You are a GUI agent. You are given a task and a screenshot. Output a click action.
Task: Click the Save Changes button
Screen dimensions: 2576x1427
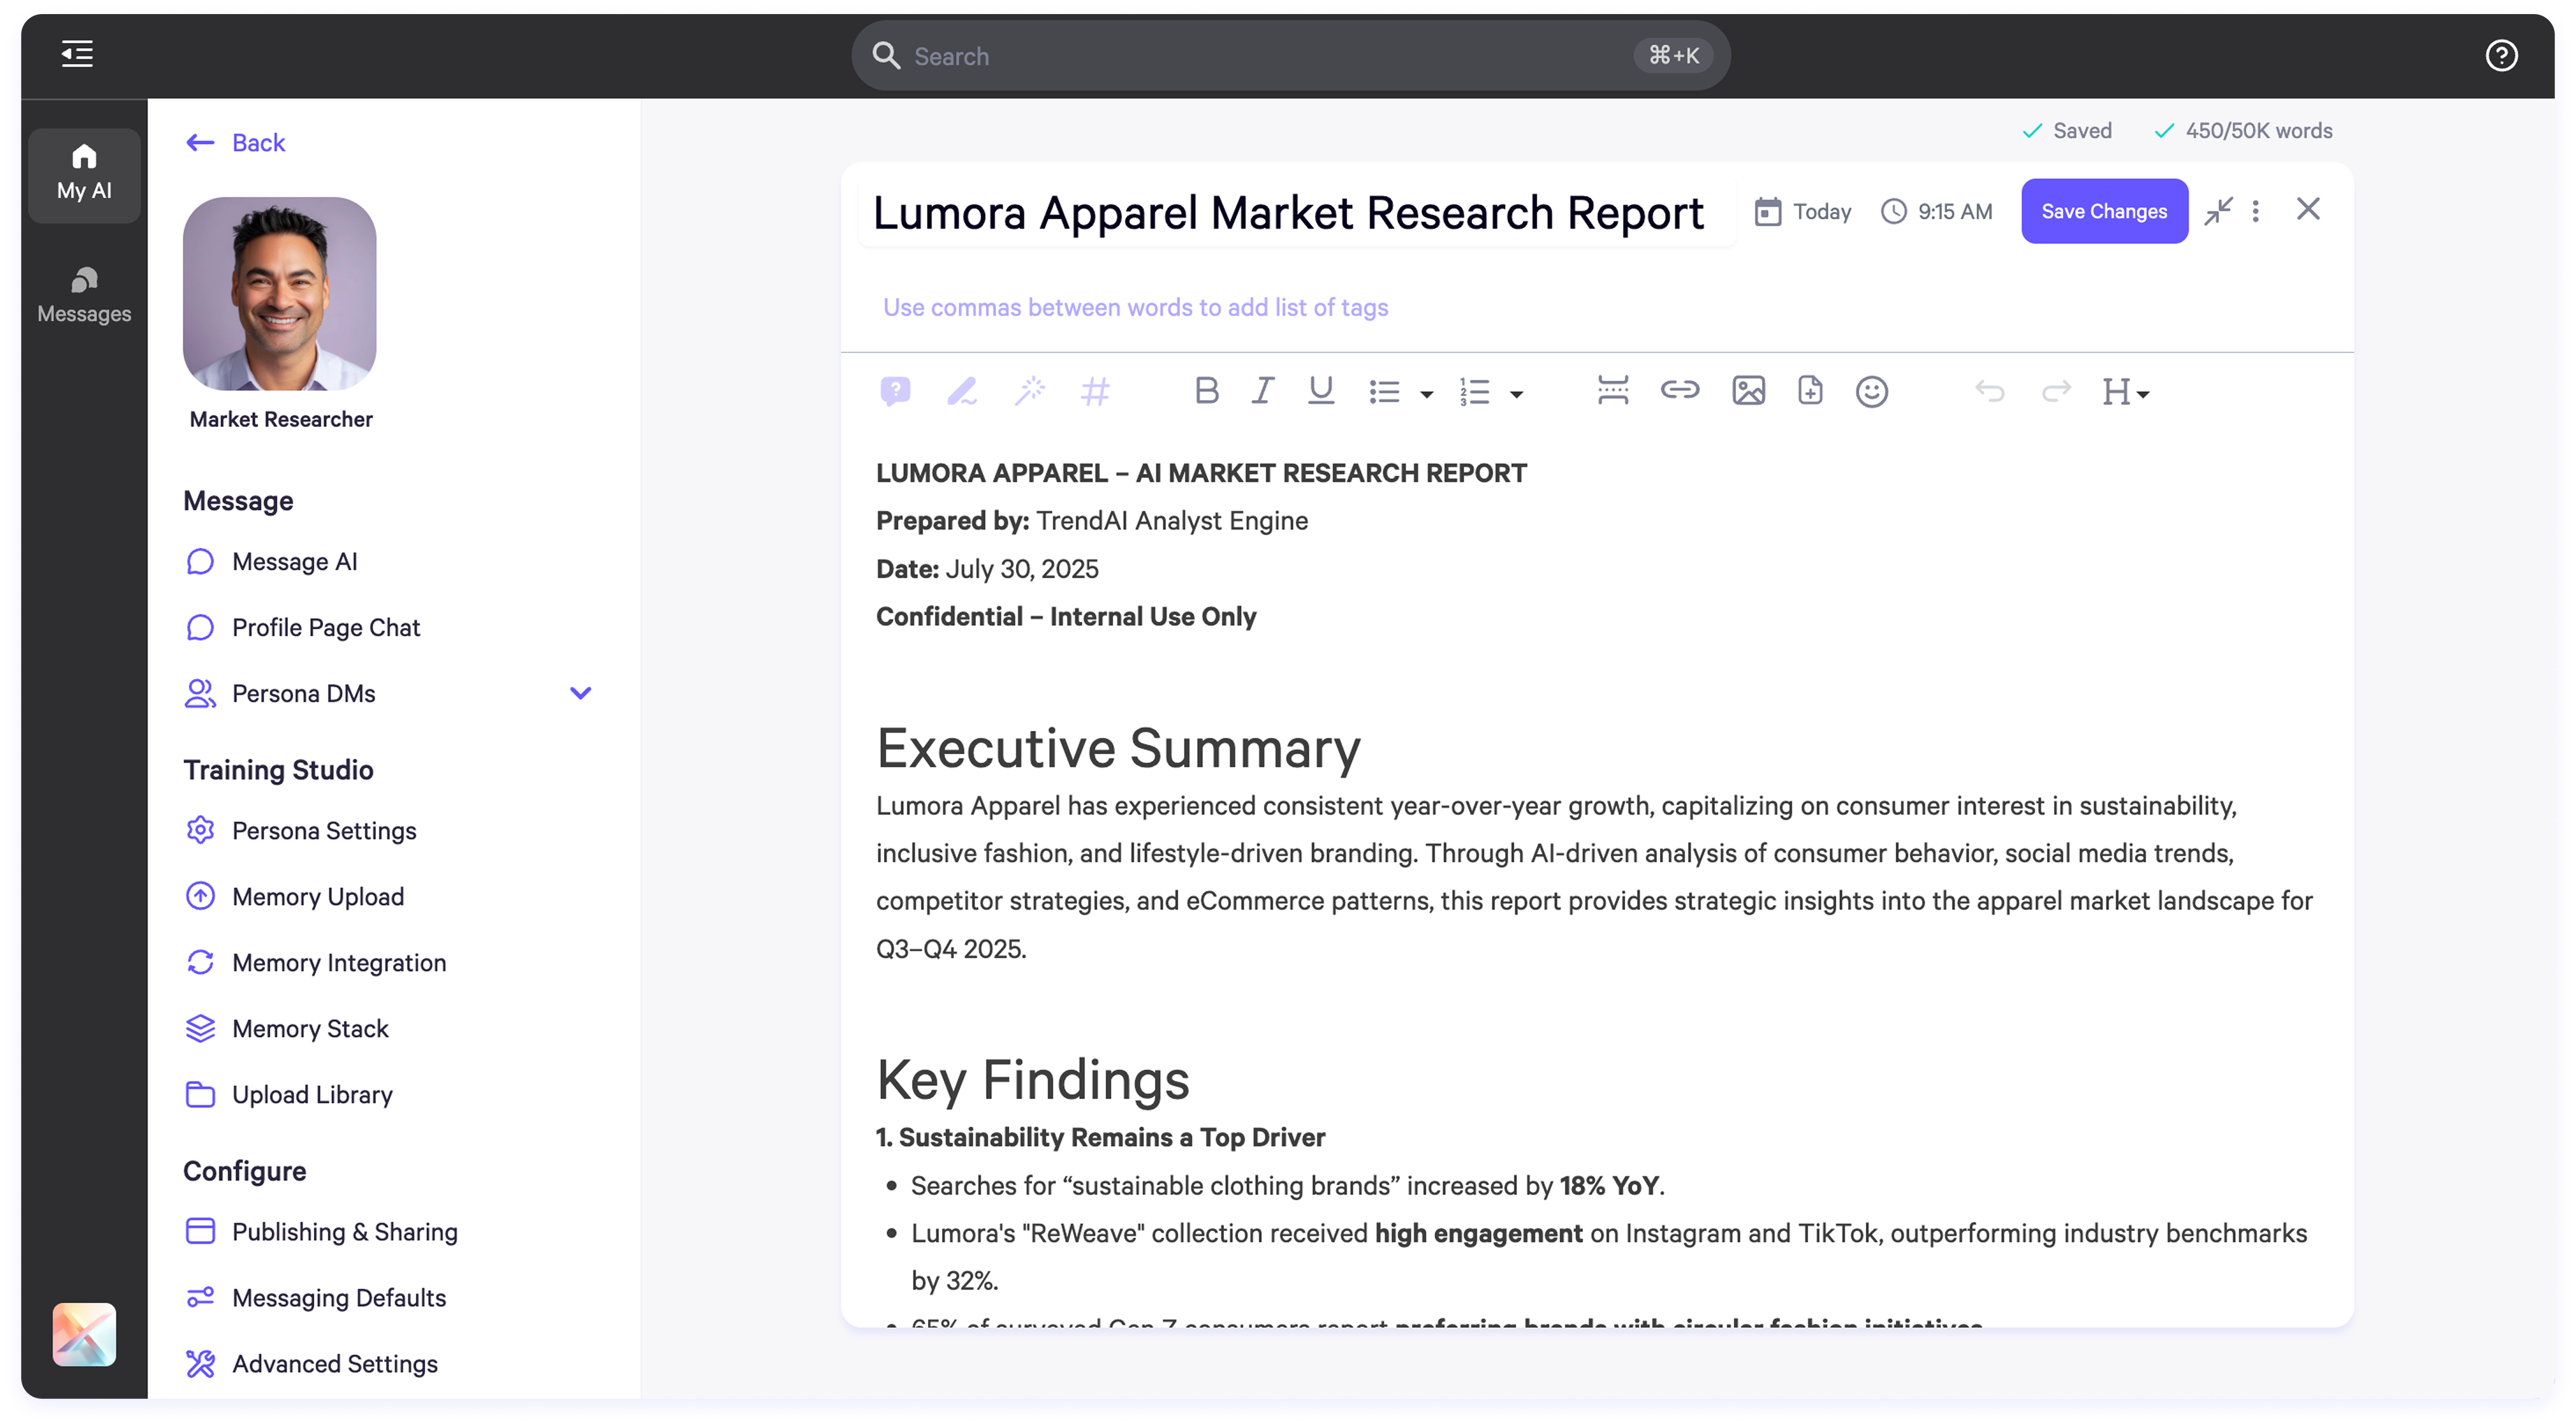coord(2104,211)
